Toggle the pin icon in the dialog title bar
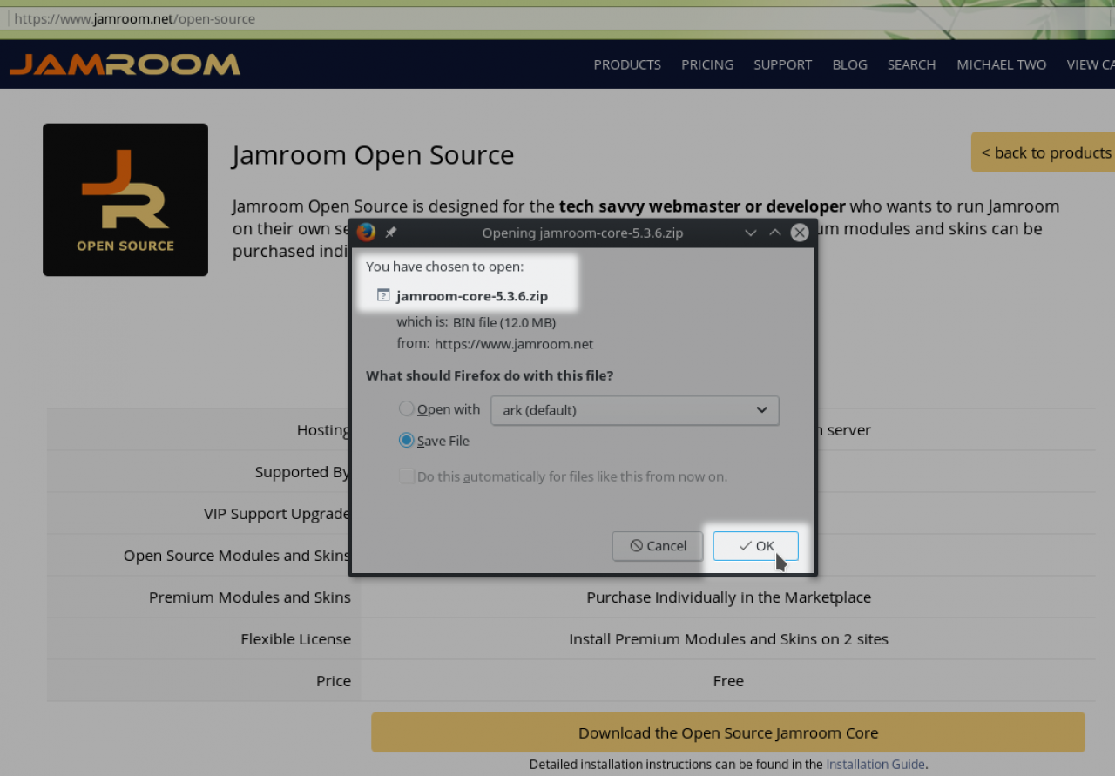 (390, 233)
